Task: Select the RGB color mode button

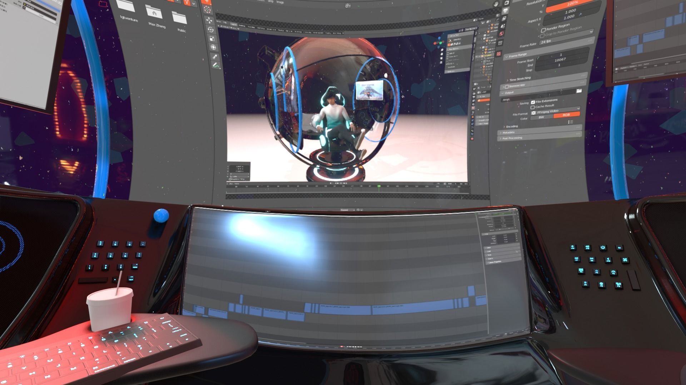Action: click(x=566, y=115)
